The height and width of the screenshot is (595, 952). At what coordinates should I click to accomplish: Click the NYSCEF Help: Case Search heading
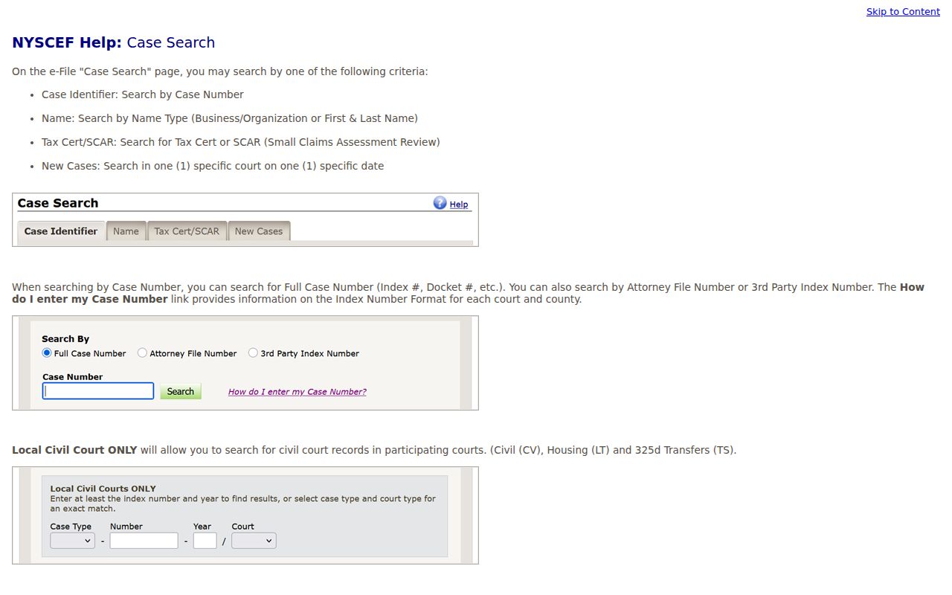[114, 42]
